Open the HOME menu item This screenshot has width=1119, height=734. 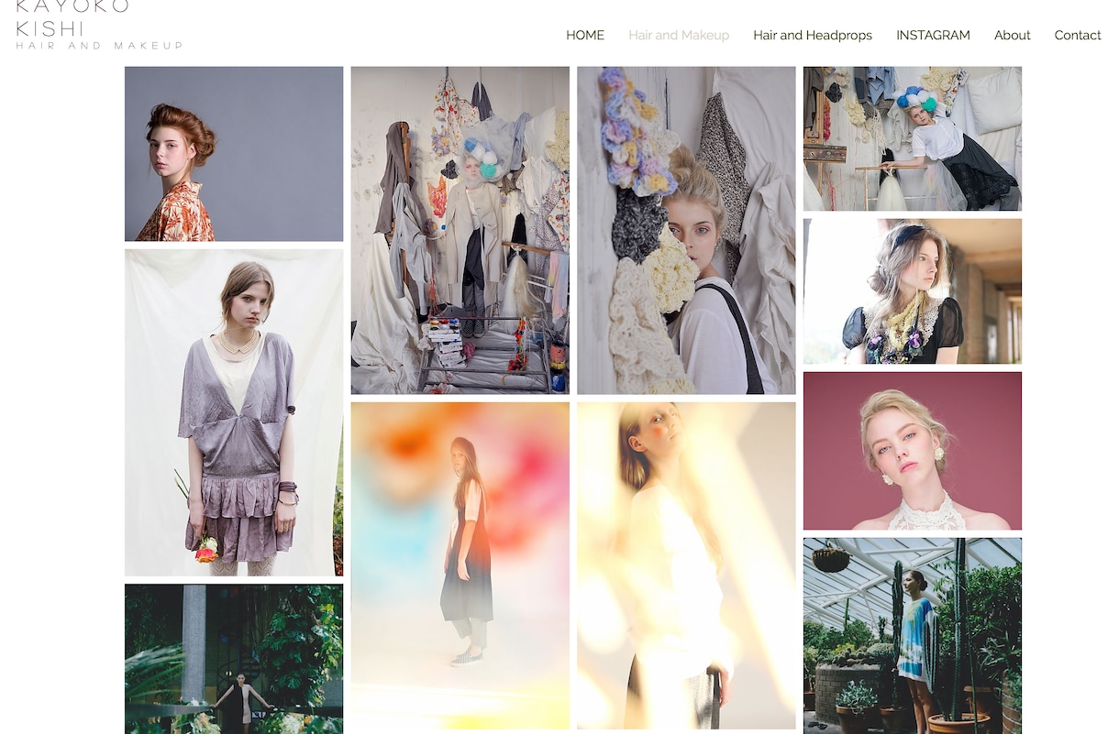click(585, 35)
